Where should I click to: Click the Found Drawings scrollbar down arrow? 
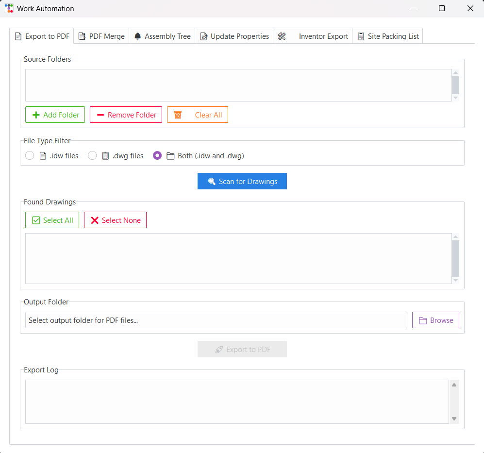(455, 280)
